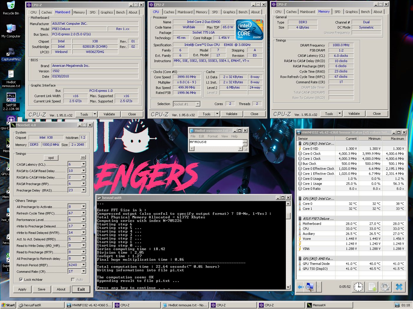Click Exit button in MemSet
Screen dimensions: 413x309
click(x=81, y=289)
